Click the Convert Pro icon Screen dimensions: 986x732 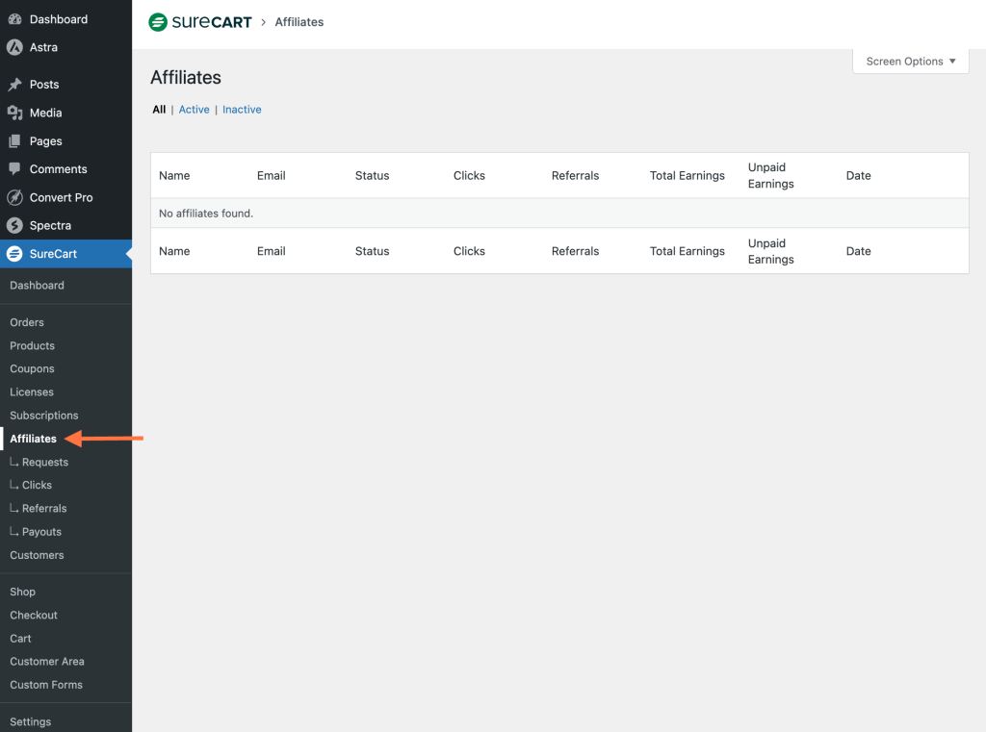14,197
